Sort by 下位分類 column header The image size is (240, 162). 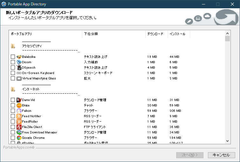(x=114, y=34)
